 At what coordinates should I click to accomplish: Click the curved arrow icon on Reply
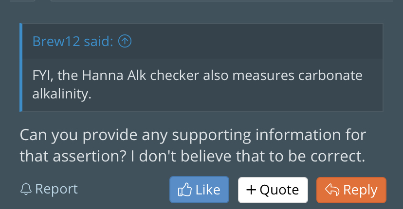[x=331, y=190]
